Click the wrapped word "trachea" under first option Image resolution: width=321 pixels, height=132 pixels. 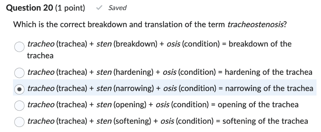click(40, 56)
